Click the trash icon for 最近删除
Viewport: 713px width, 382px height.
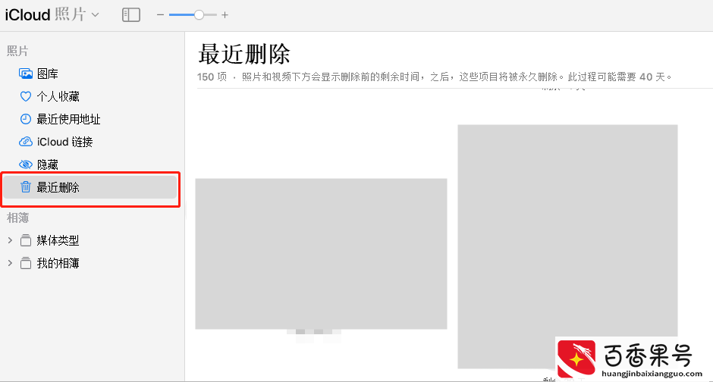click(x=26, y=186)
